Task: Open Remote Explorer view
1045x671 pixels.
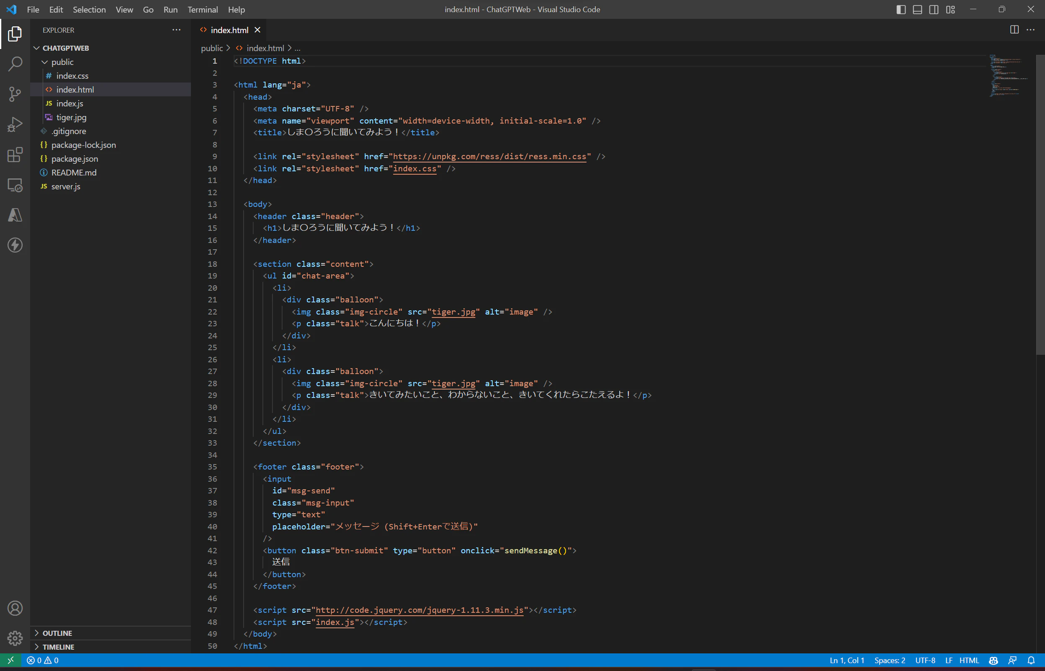Action: 15,185
